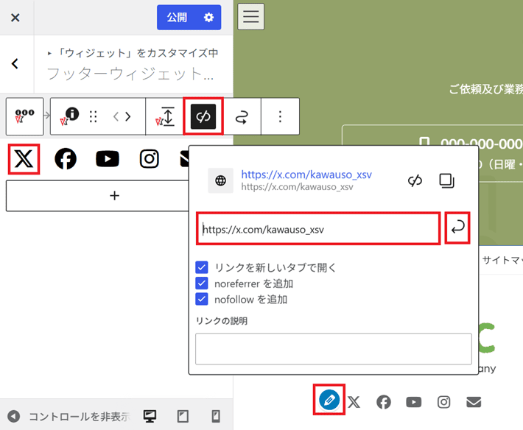523x430 pixels.
Task: Hide controls with コントロールを非表示
Action: (69, 416)
